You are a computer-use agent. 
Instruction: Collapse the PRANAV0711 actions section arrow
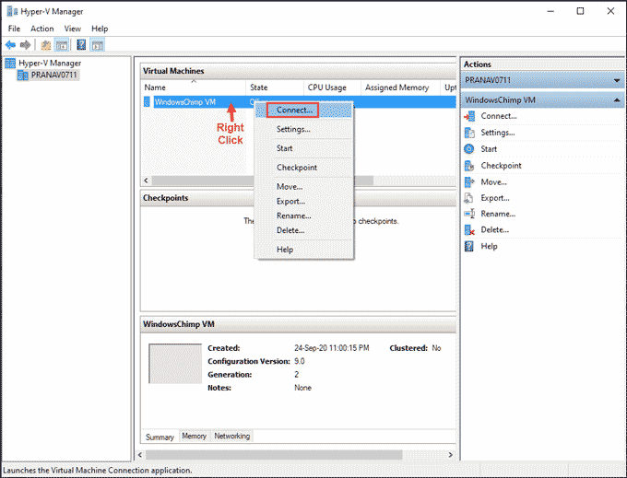[617, 80]
